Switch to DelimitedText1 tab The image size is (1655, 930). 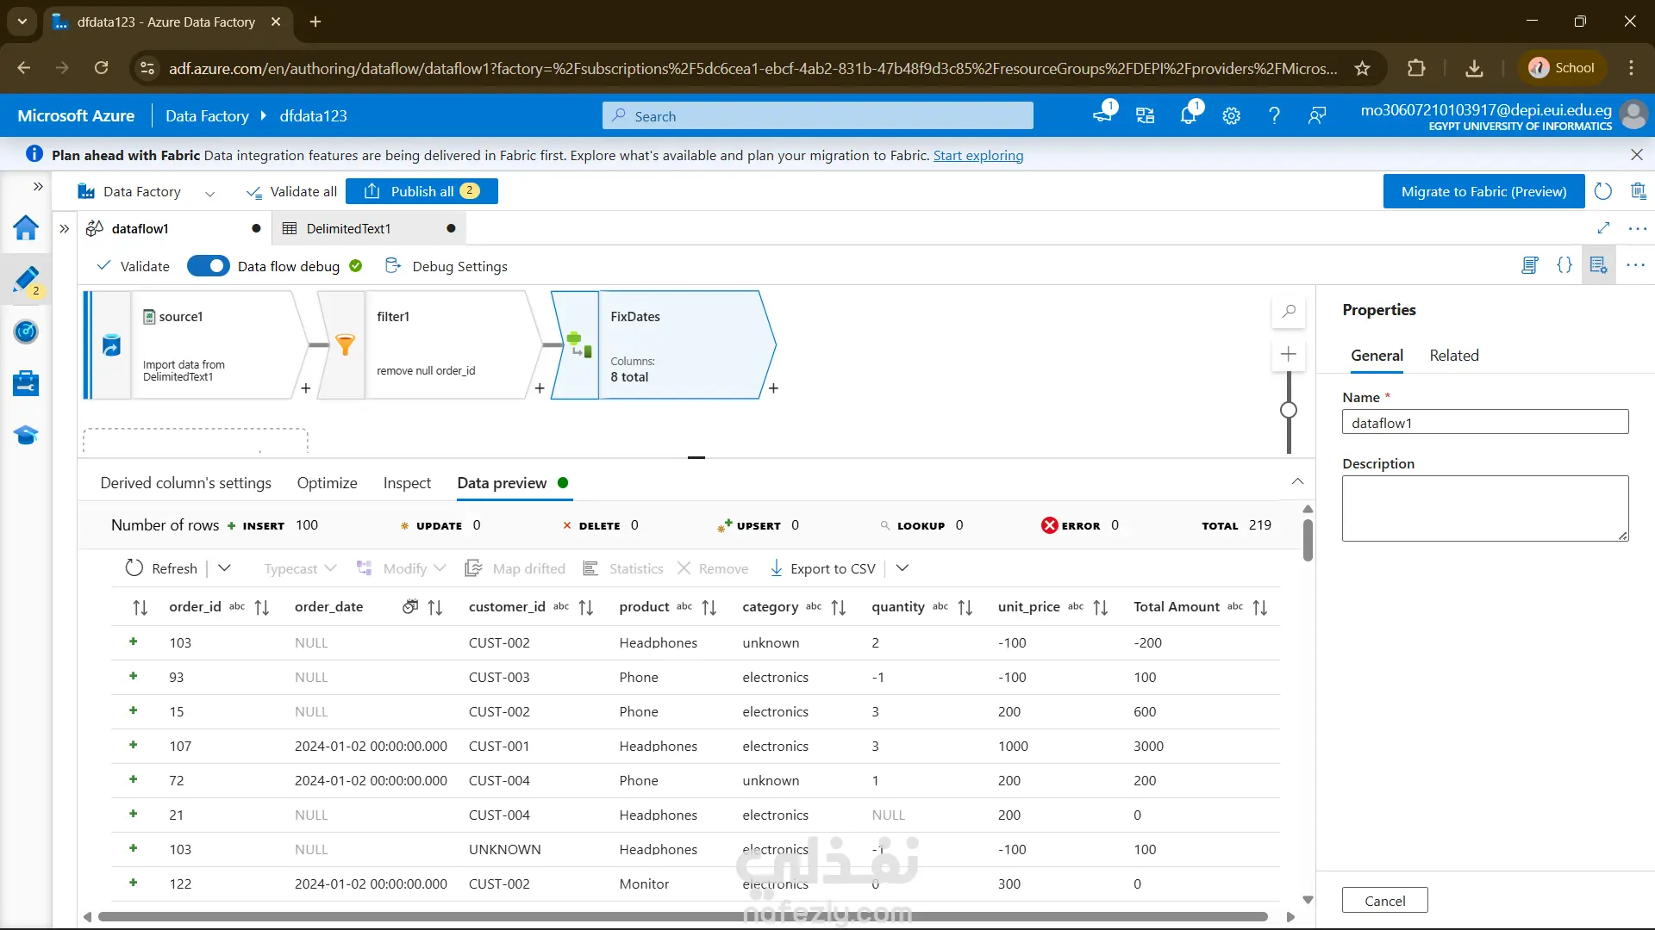[369, 228]
